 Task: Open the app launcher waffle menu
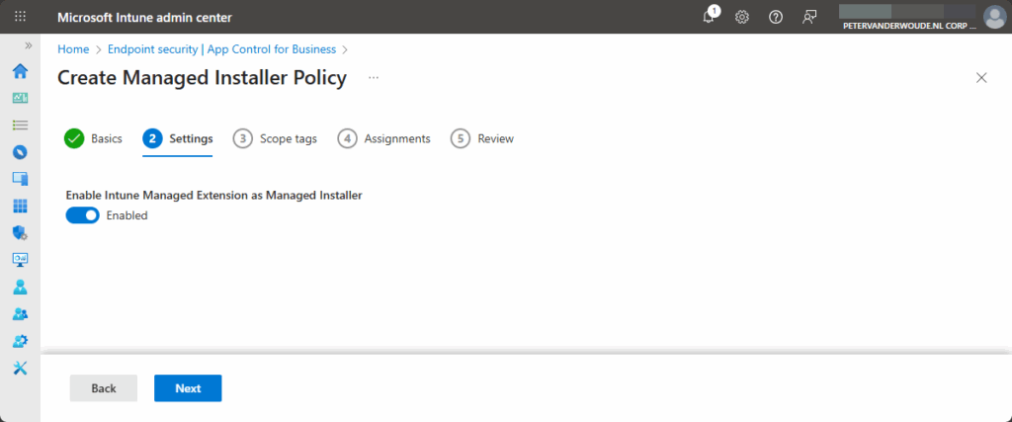[x=20, y=17]
